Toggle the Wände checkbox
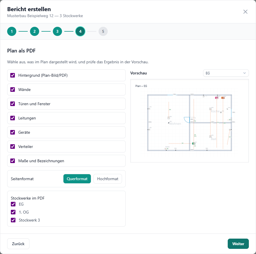The width and height of the screenshot is (256, 254). click(x=13, y=90)
